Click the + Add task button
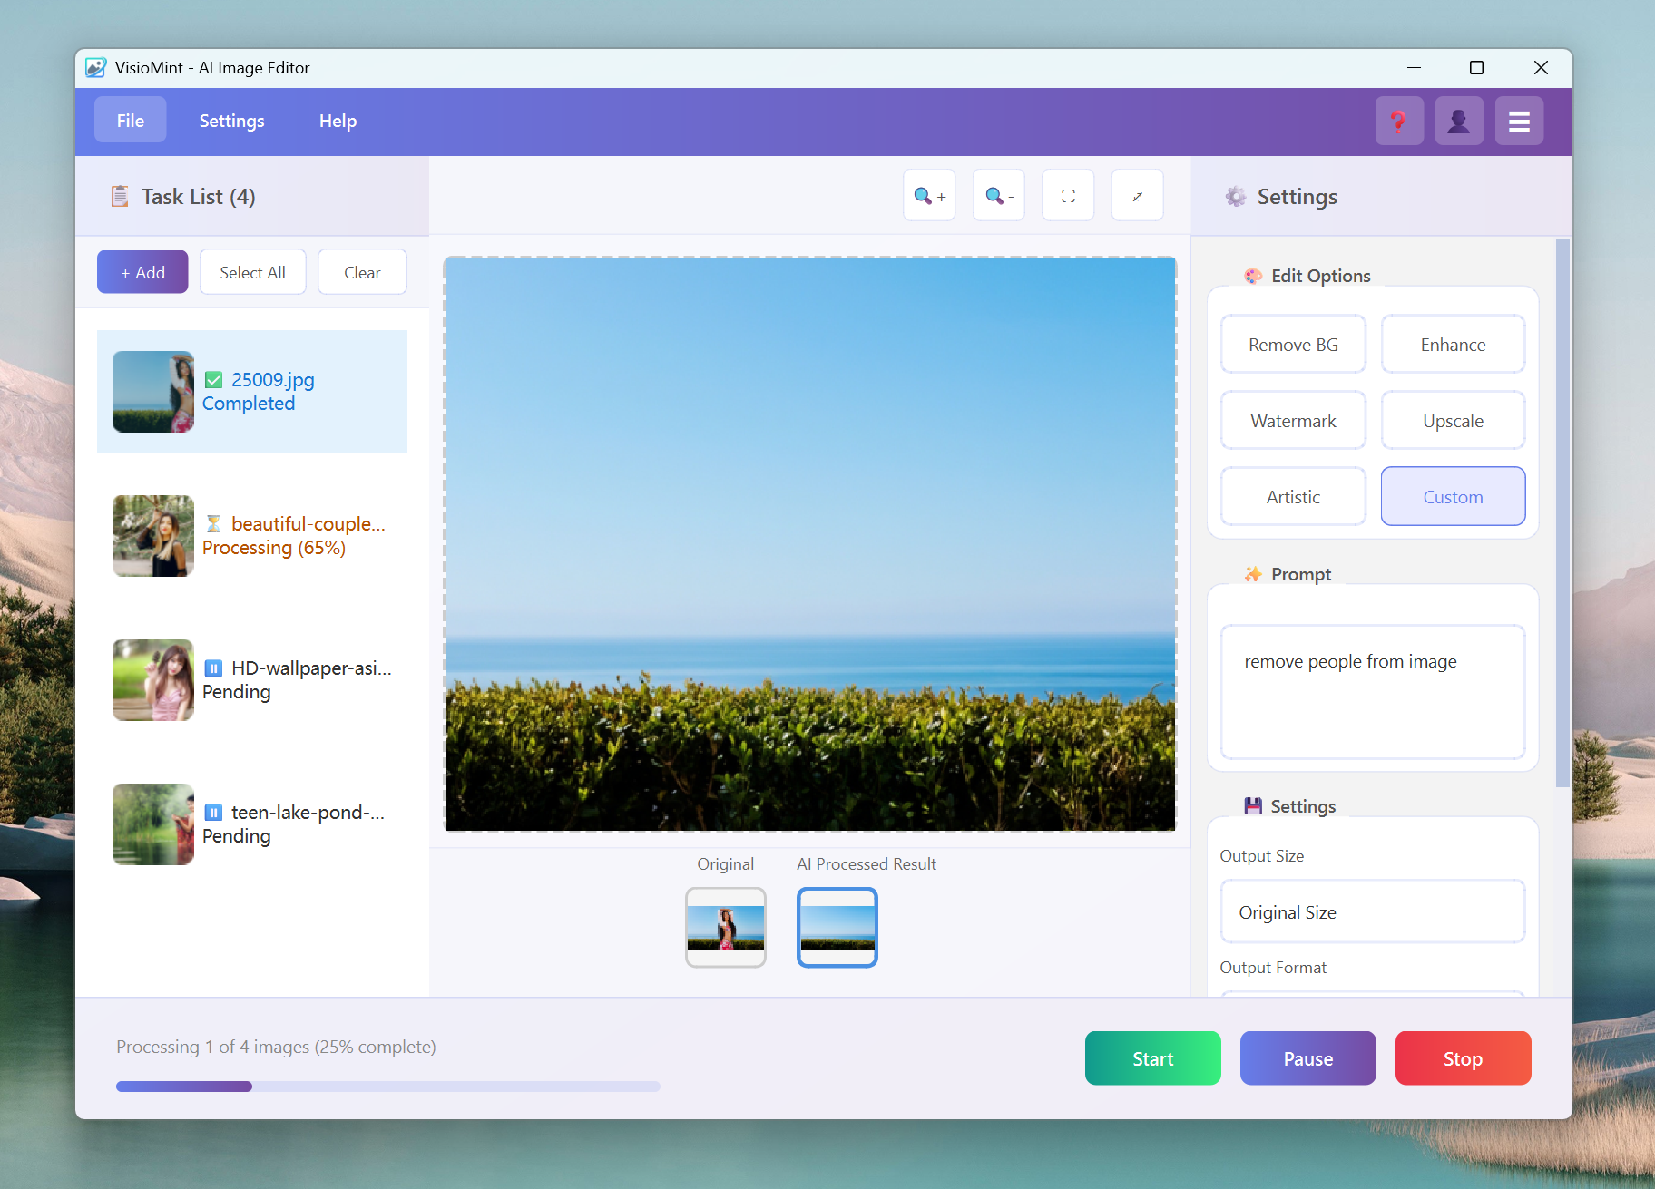Screen dimensions: 1655x1189 tap(142, 272)
